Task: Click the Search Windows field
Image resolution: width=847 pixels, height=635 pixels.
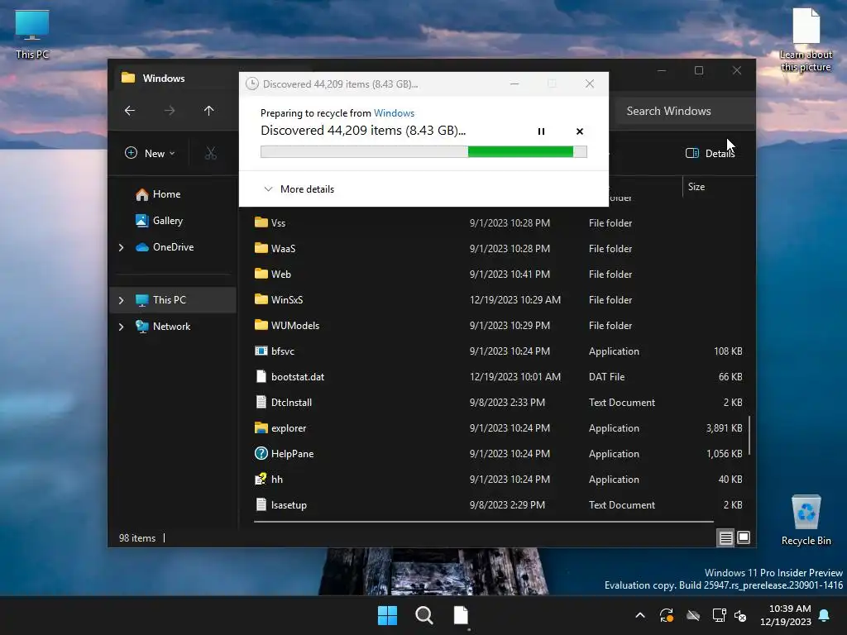Action: click(685, 111)
